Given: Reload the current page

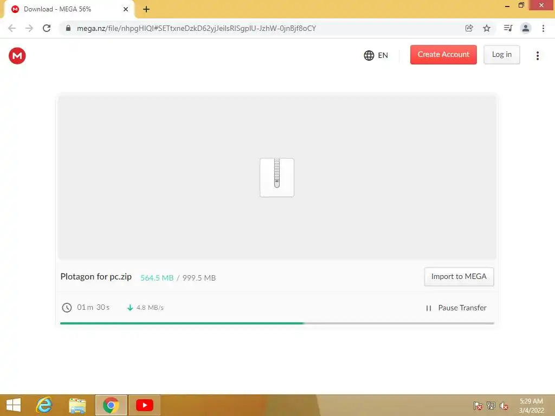Looking at the screenshot, I should 47,28.
